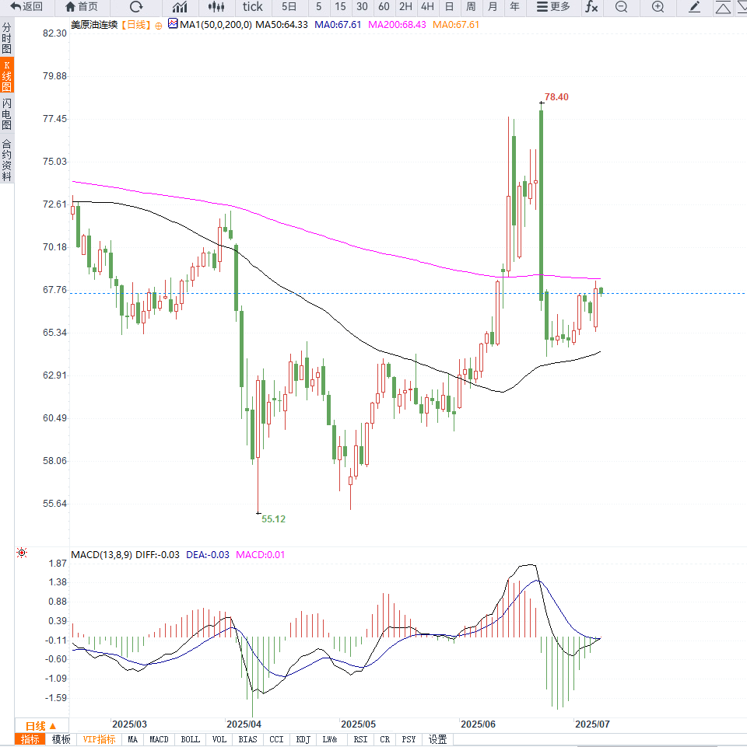This screenshot has width=747, height=747.
Task: Zoom out with the minus magnifier
Action: [621, 7]
